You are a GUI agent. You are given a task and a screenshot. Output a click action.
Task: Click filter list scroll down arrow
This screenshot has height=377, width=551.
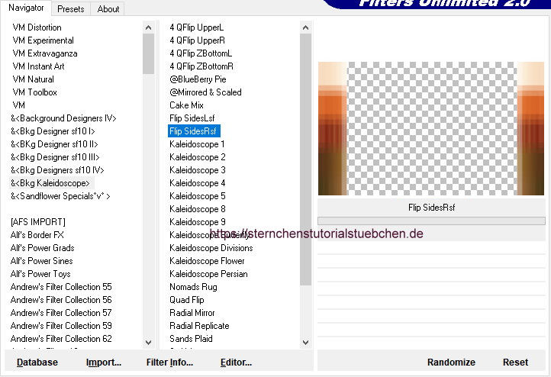306,342
